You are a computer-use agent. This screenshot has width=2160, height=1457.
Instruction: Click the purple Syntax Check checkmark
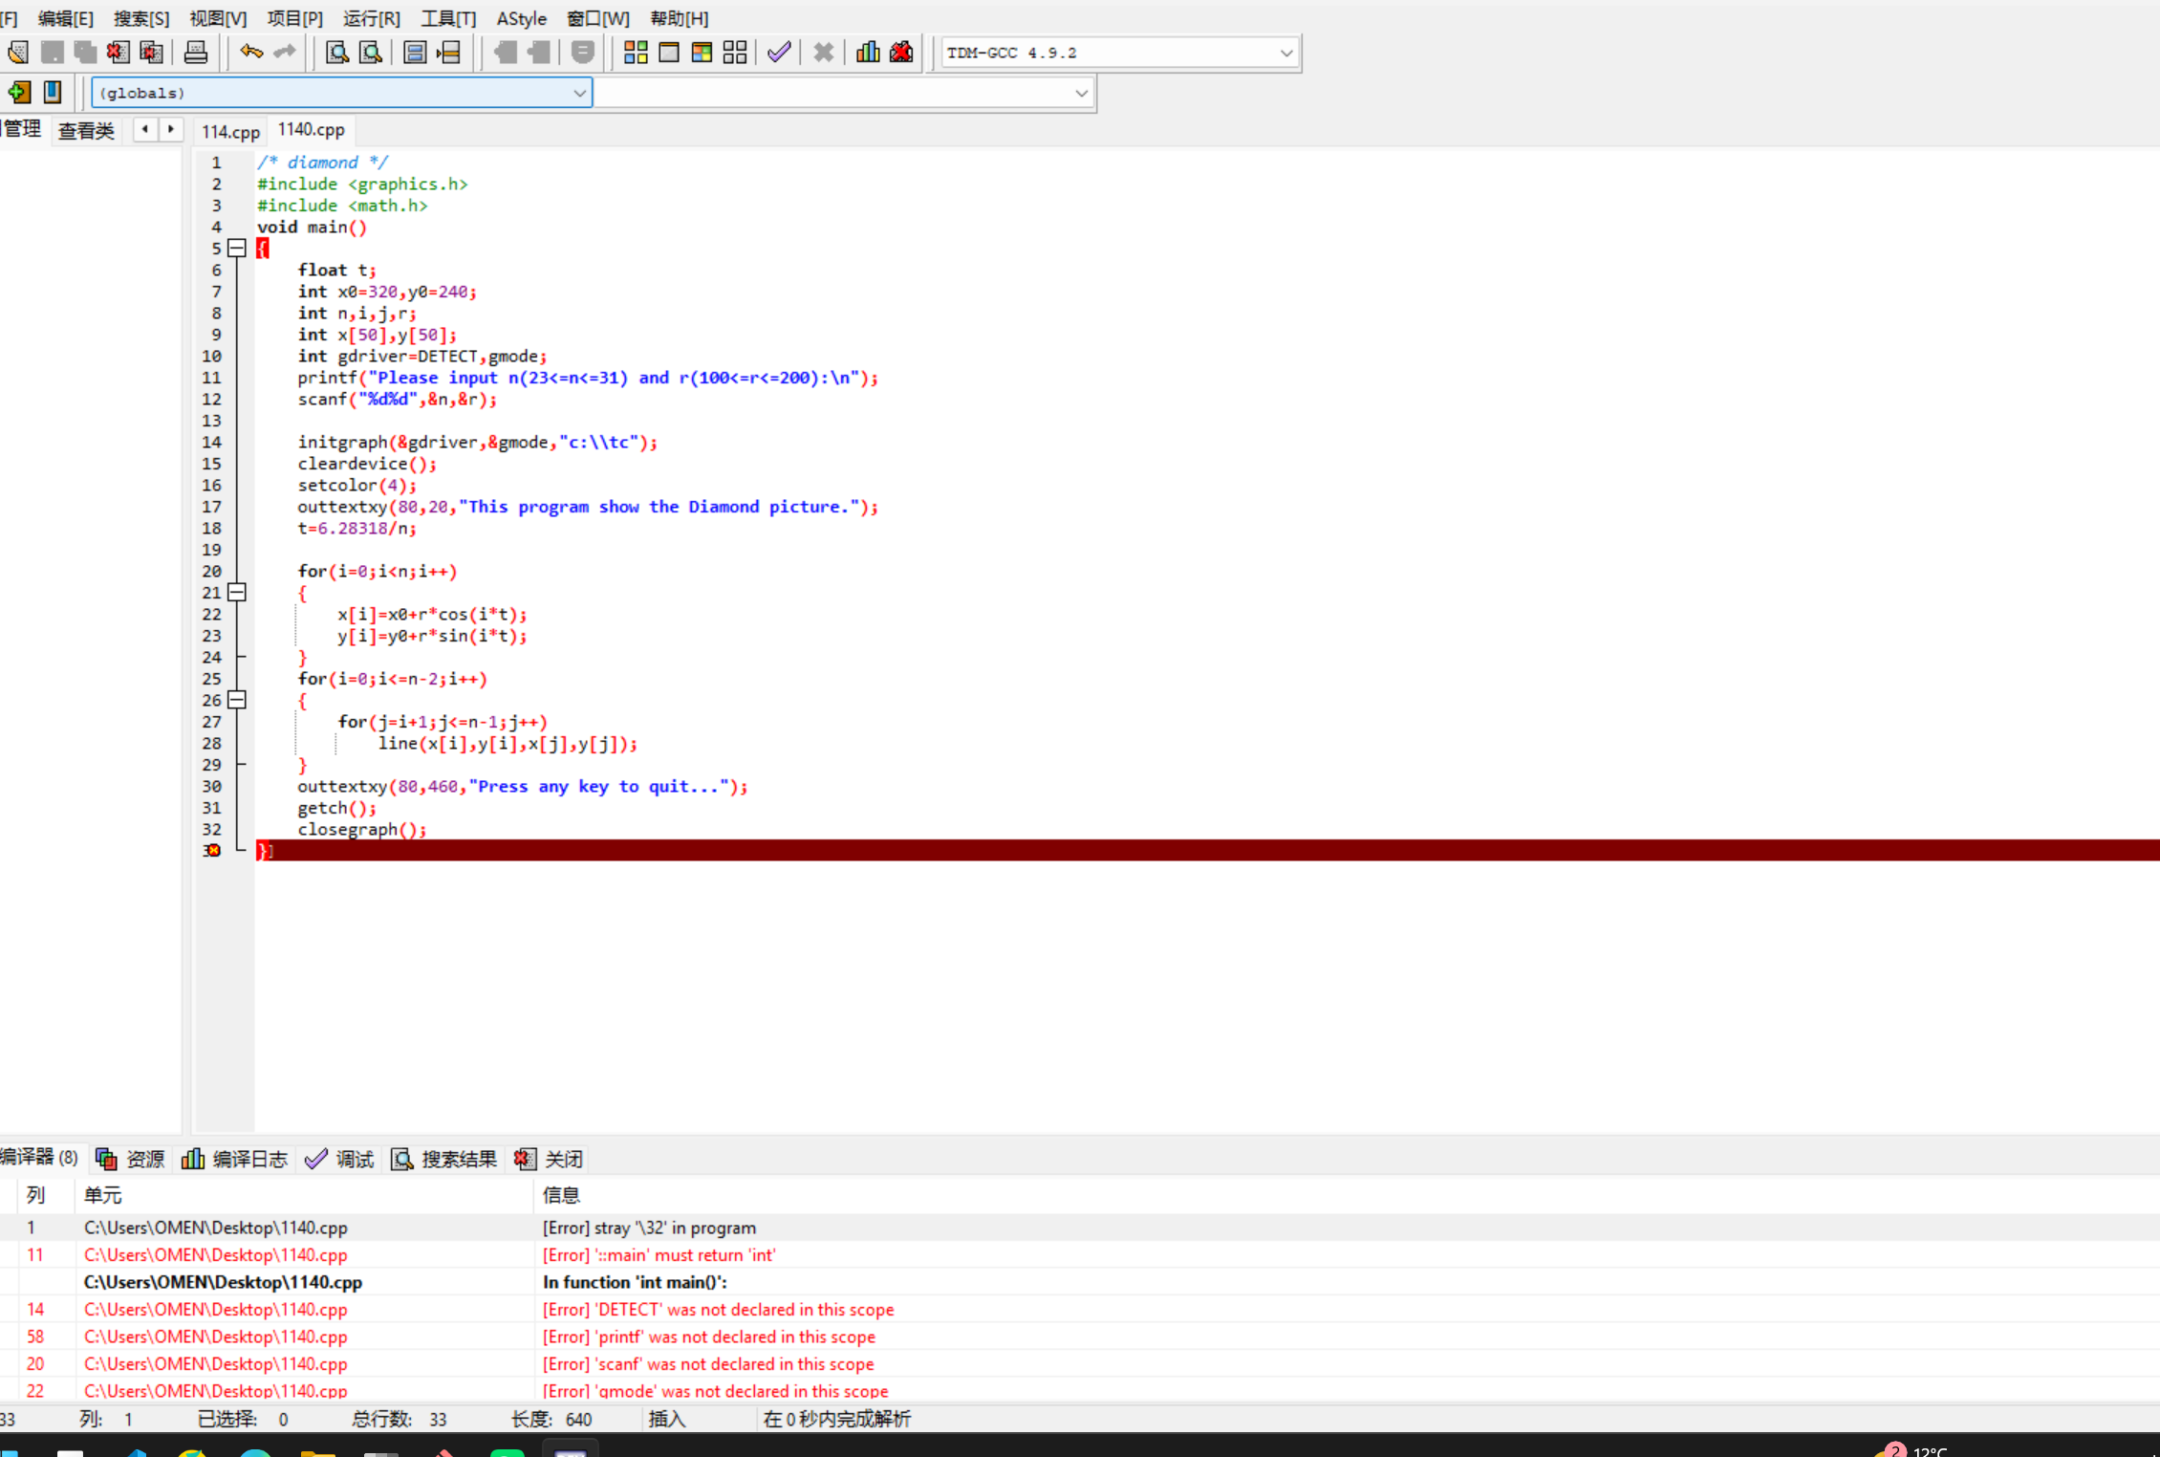779,53
